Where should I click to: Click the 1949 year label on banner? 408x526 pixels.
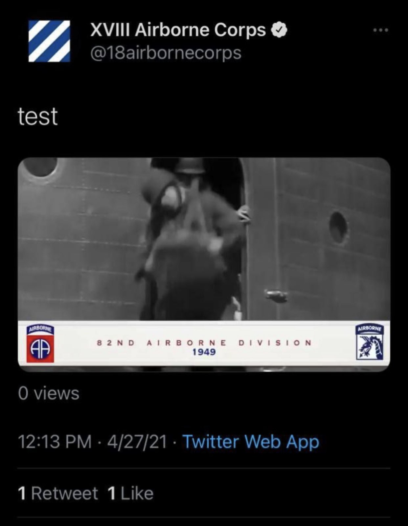pos(204,352)
